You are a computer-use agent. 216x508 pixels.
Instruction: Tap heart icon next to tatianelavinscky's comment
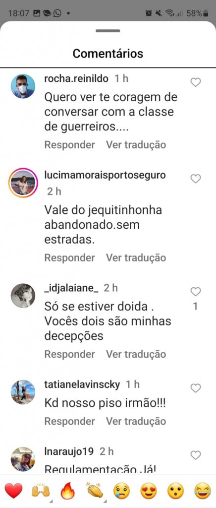pos(195,388)
